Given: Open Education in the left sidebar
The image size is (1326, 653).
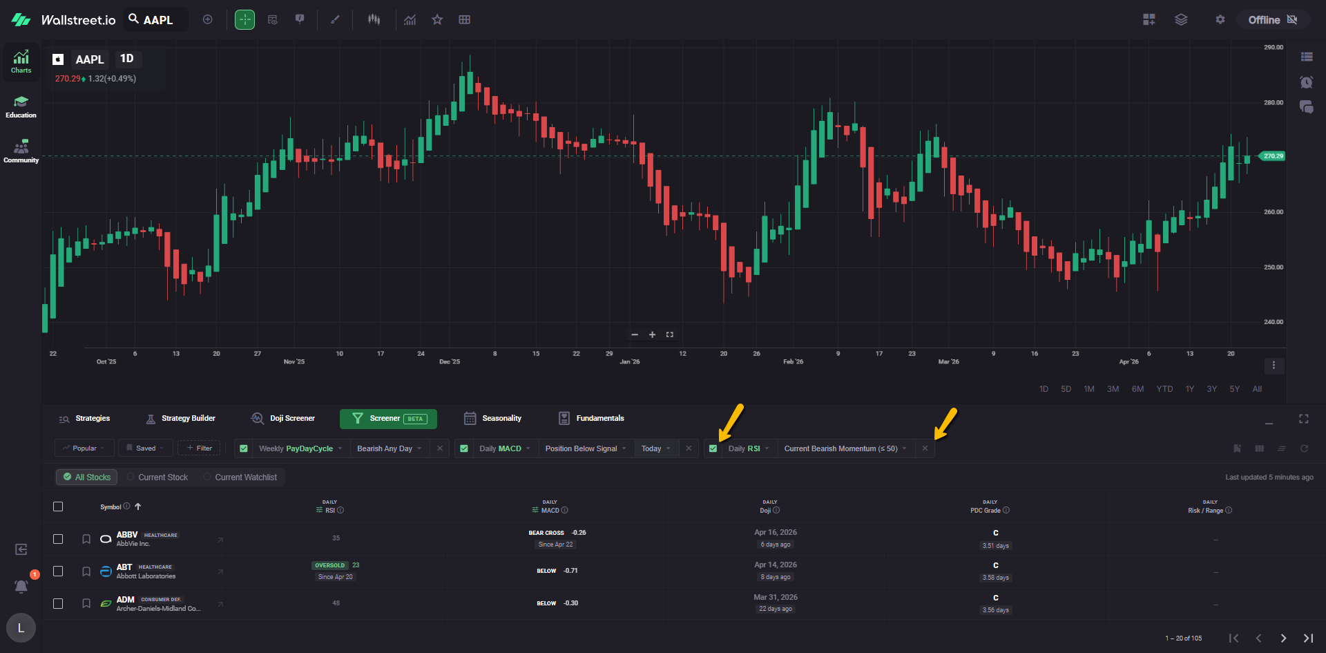Looking at the screenshot, I should [x=21, y=107].
